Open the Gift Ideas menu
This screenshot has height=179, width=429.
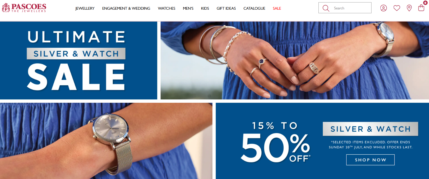226,8
